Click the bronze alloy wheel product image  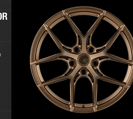[x=81, y=59]
